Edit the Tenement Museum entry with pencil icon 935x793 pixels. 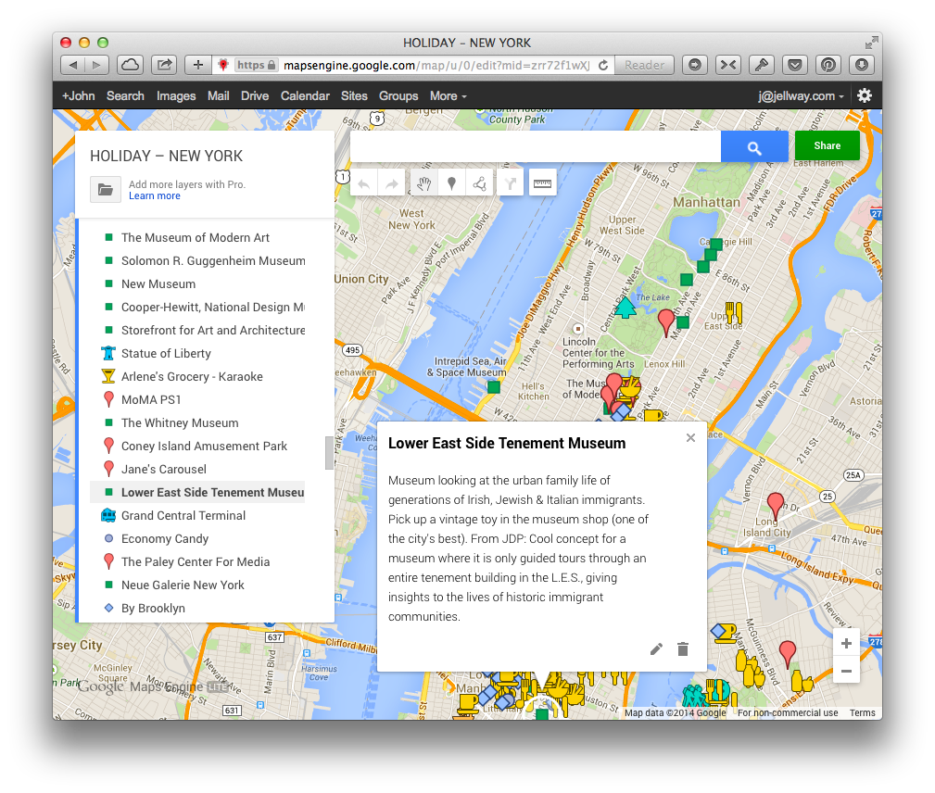[656, 648]
